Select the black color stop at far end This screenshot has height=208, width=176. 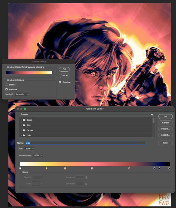[169, 168]
